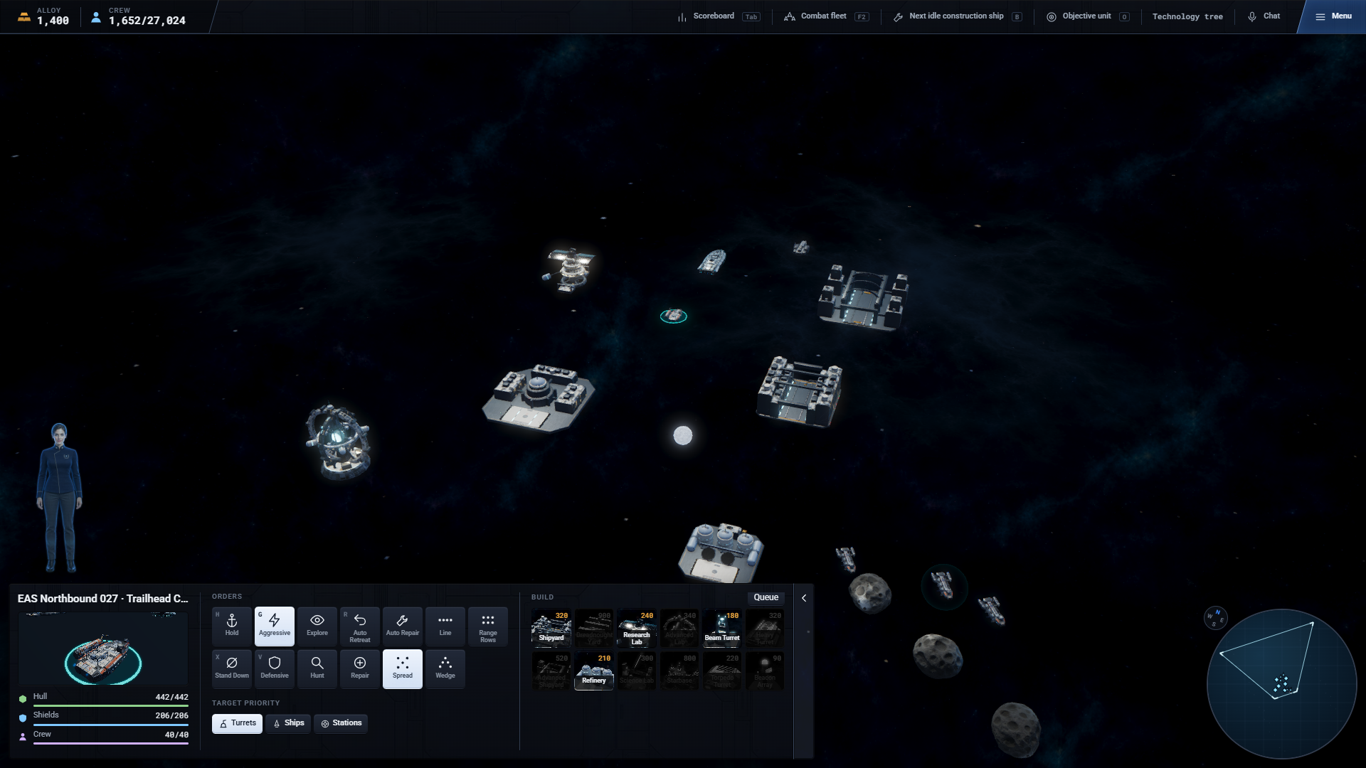
Task: Jump to next idle construction ship
Action: 958,16
